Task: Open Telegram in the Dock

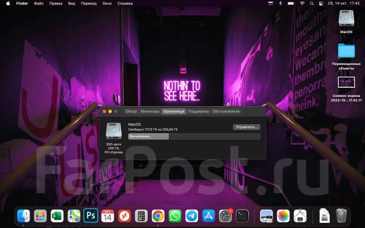Action: click(192, 216)
